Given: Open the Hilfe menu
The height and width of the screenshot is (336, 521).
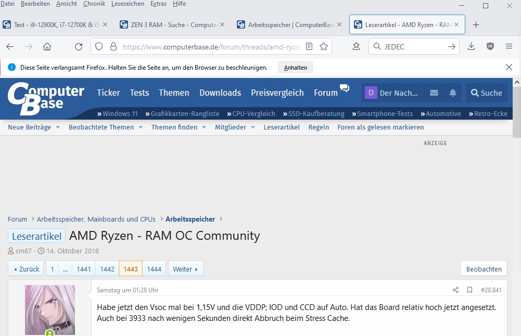Looking at the screenshot, I should point(179,4).
